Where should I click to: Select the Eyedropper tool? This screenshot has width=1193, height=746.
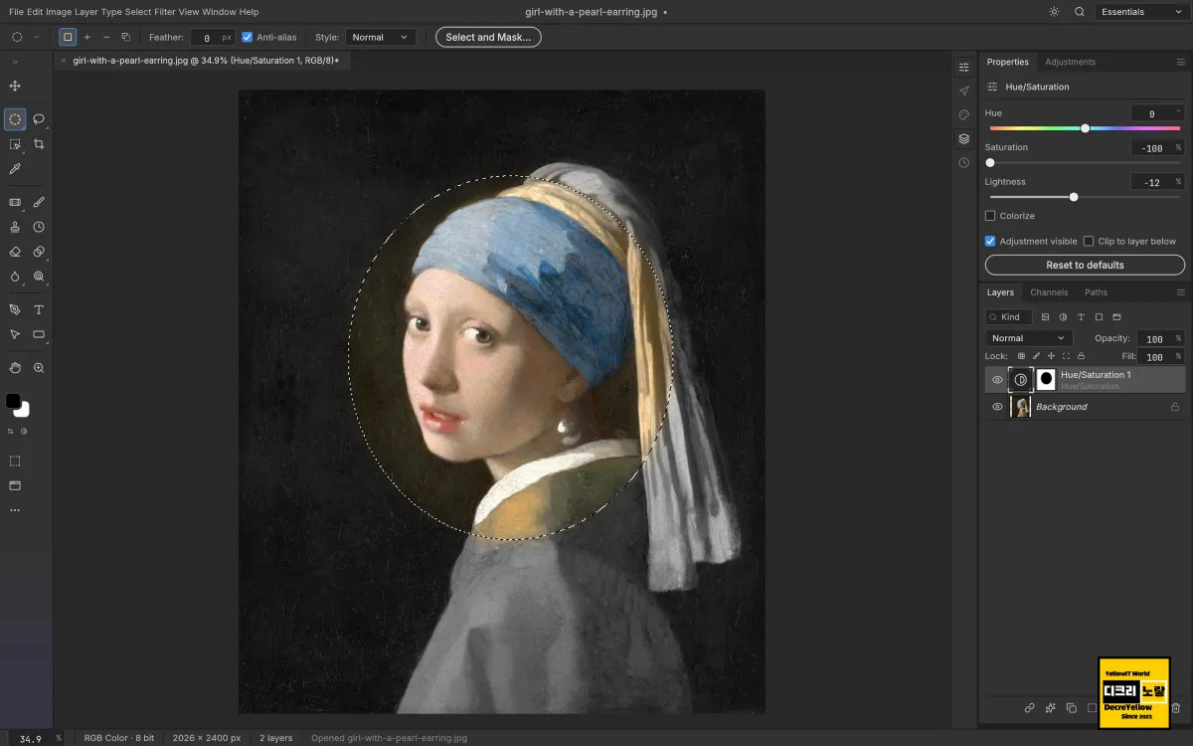tap(15, 169)
